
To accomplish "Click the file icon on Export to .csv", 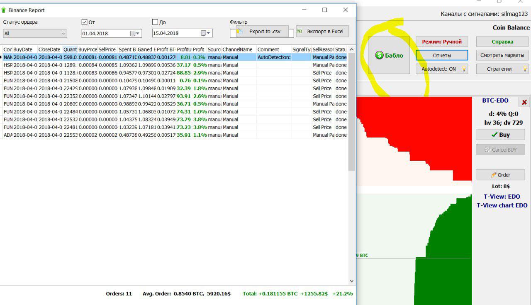I will 239,31.
